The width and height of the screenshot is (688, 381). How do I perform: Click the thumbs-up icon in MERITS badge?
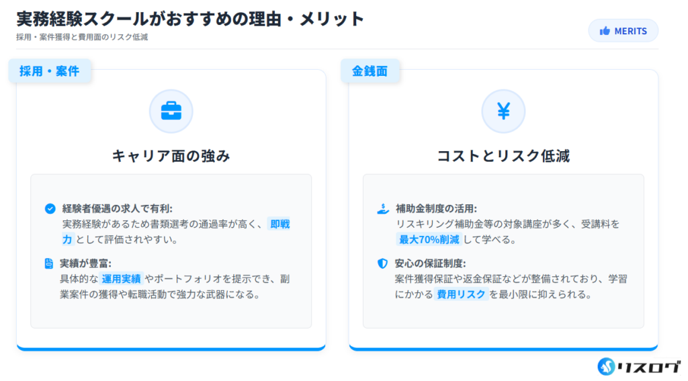click(605, 31)
